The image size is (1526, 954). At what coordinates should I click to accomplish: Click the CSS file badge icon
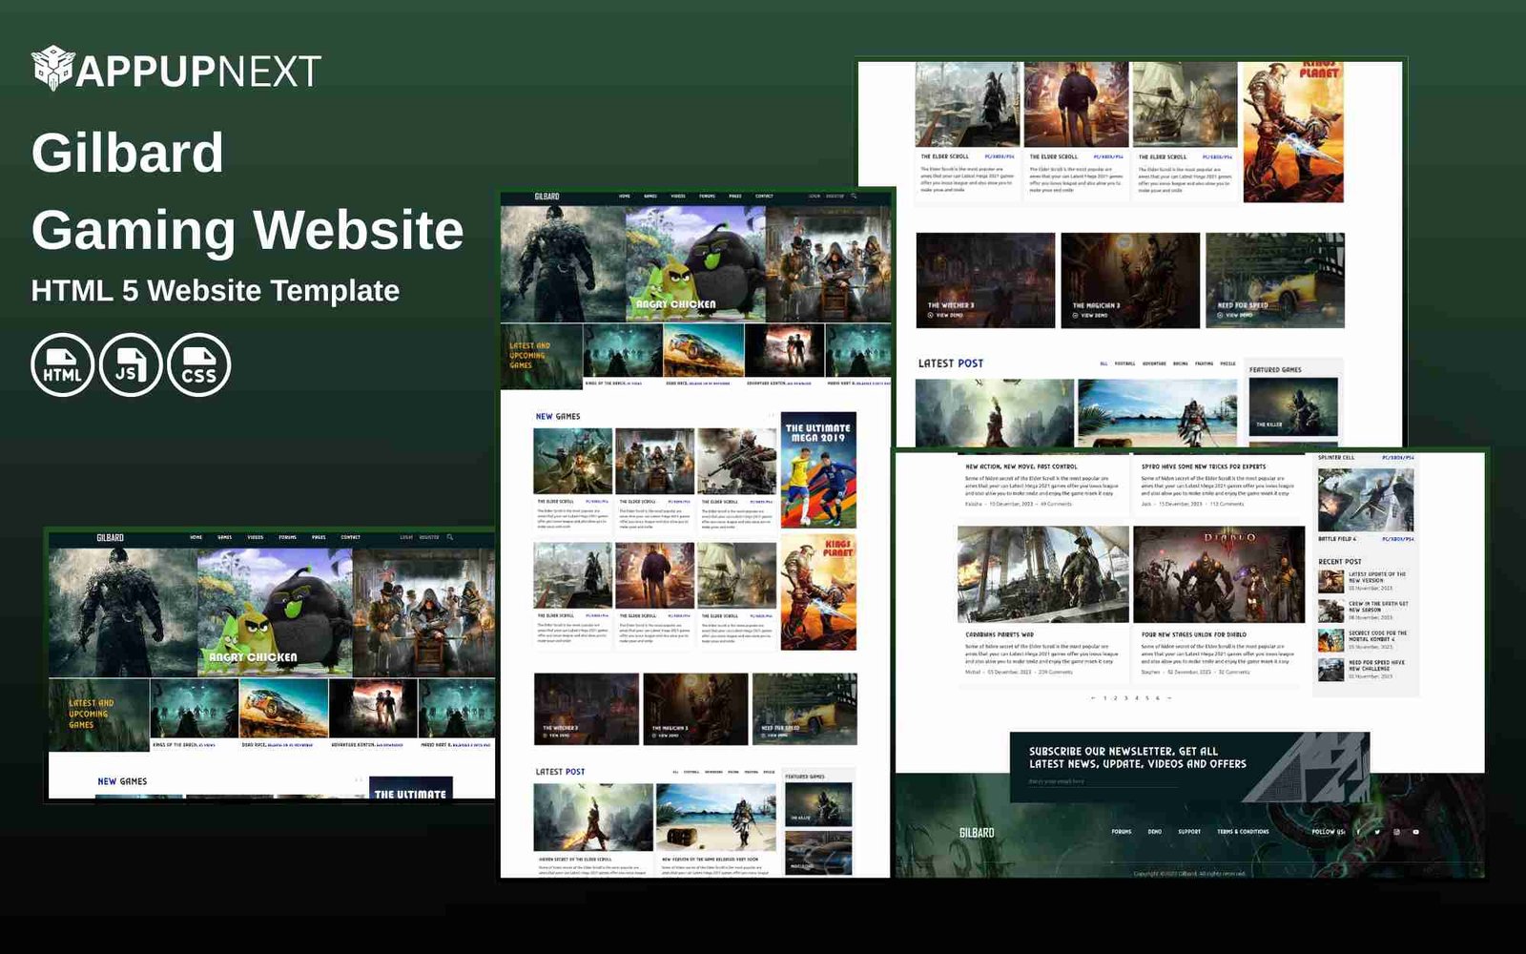click(199, 364)
